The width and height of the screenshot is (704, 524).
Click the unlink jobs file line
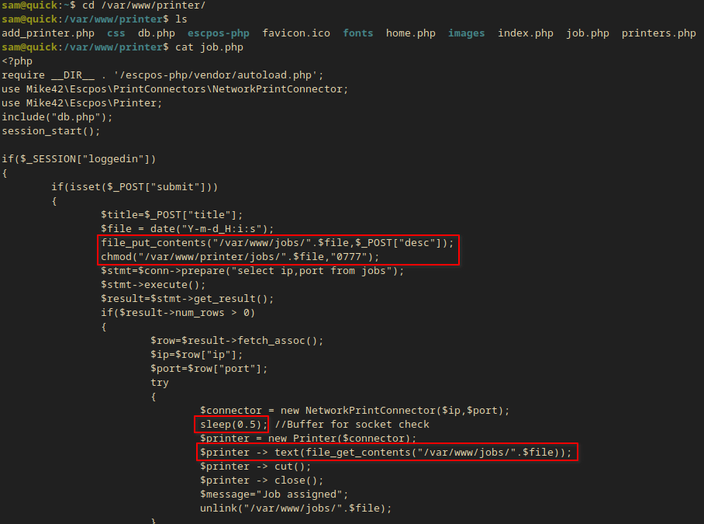pyautogui.click(x=295, y=508)
